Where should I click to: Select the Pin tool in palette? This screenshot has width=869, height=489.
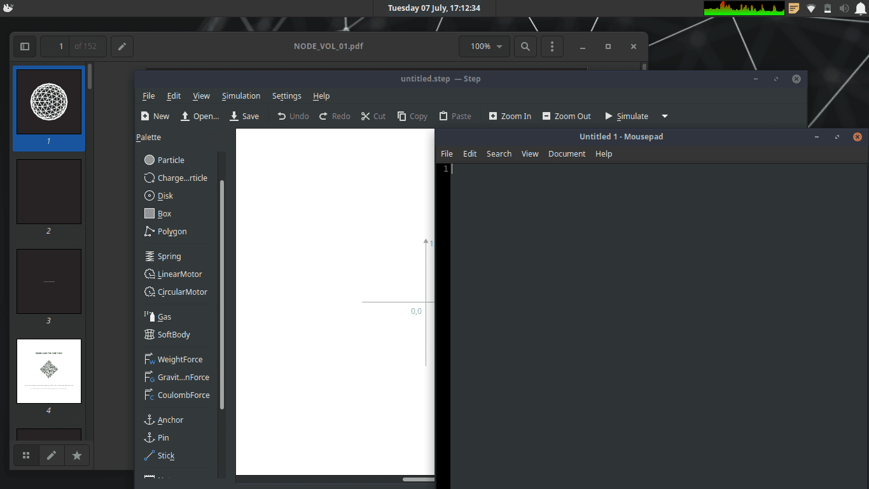pyautogui.click(x=156, y=437)
